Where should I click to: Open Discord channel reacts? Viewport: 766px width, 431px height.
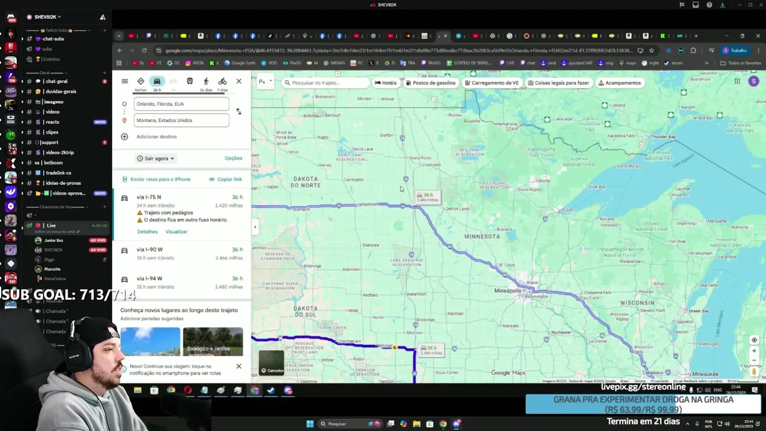click(66, 122)
